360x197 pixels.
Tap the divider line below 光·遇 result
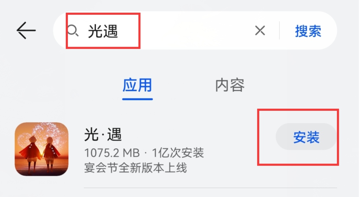click(210, 188)
